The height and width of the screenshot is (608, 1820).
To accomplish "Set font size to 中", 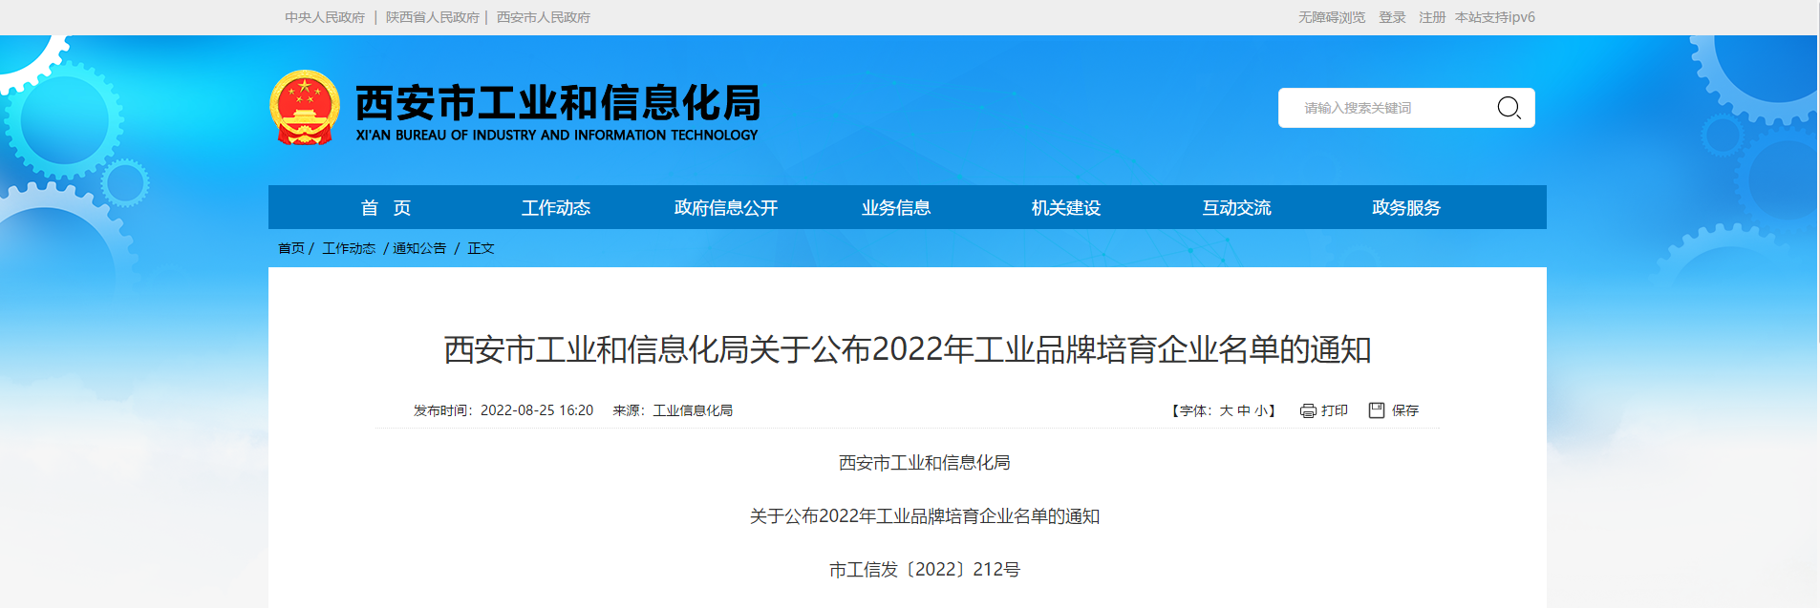I will point(1243,410).
